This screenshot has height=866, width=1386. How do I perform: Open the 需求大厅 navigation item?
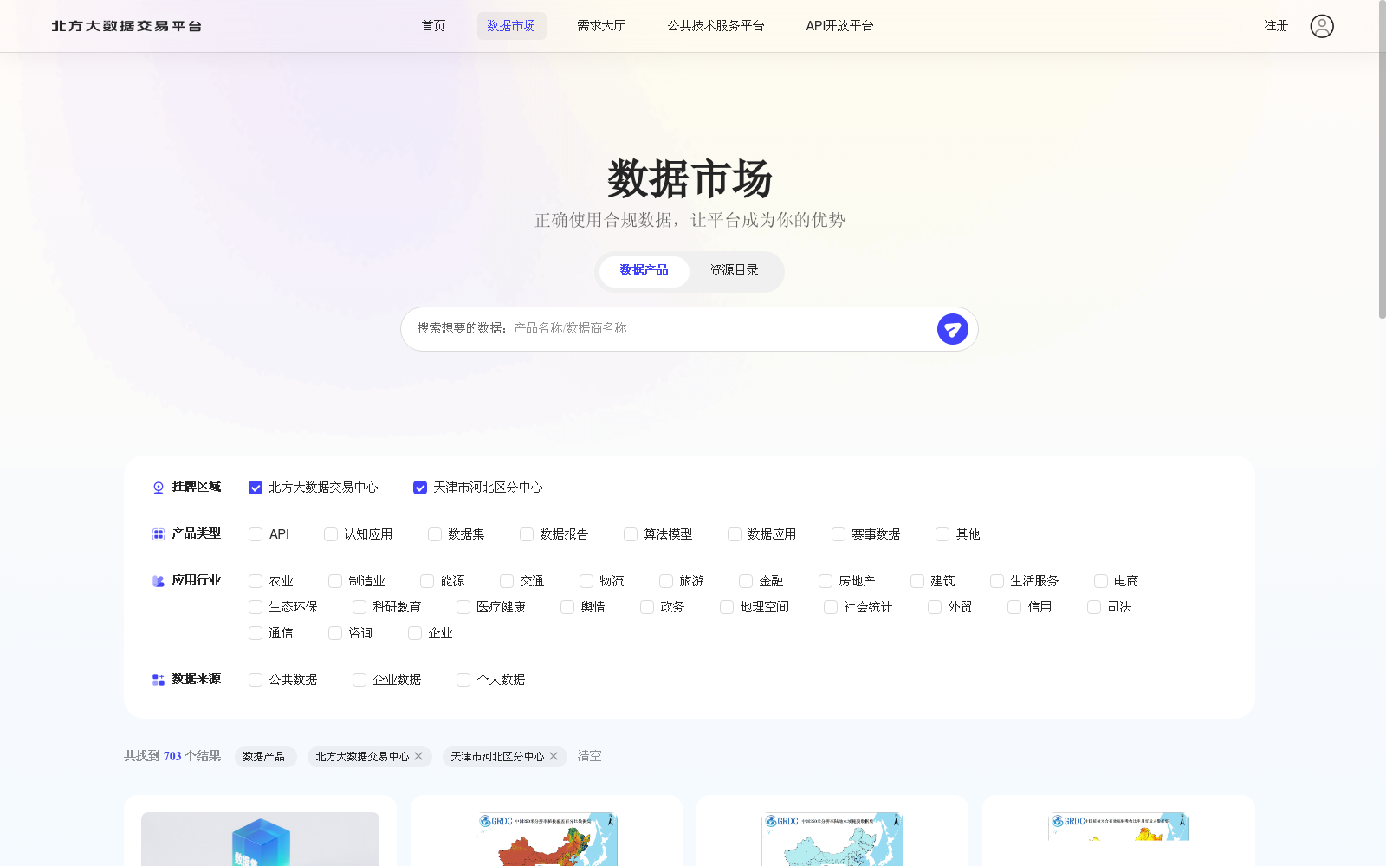[601, 26]
